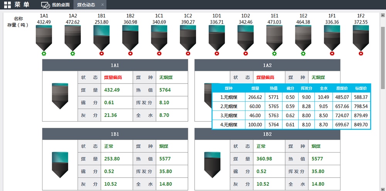Screen dimensions: 386x191
Task: Click the 1A1 silo icon in top row
Action: click(44, 38)
